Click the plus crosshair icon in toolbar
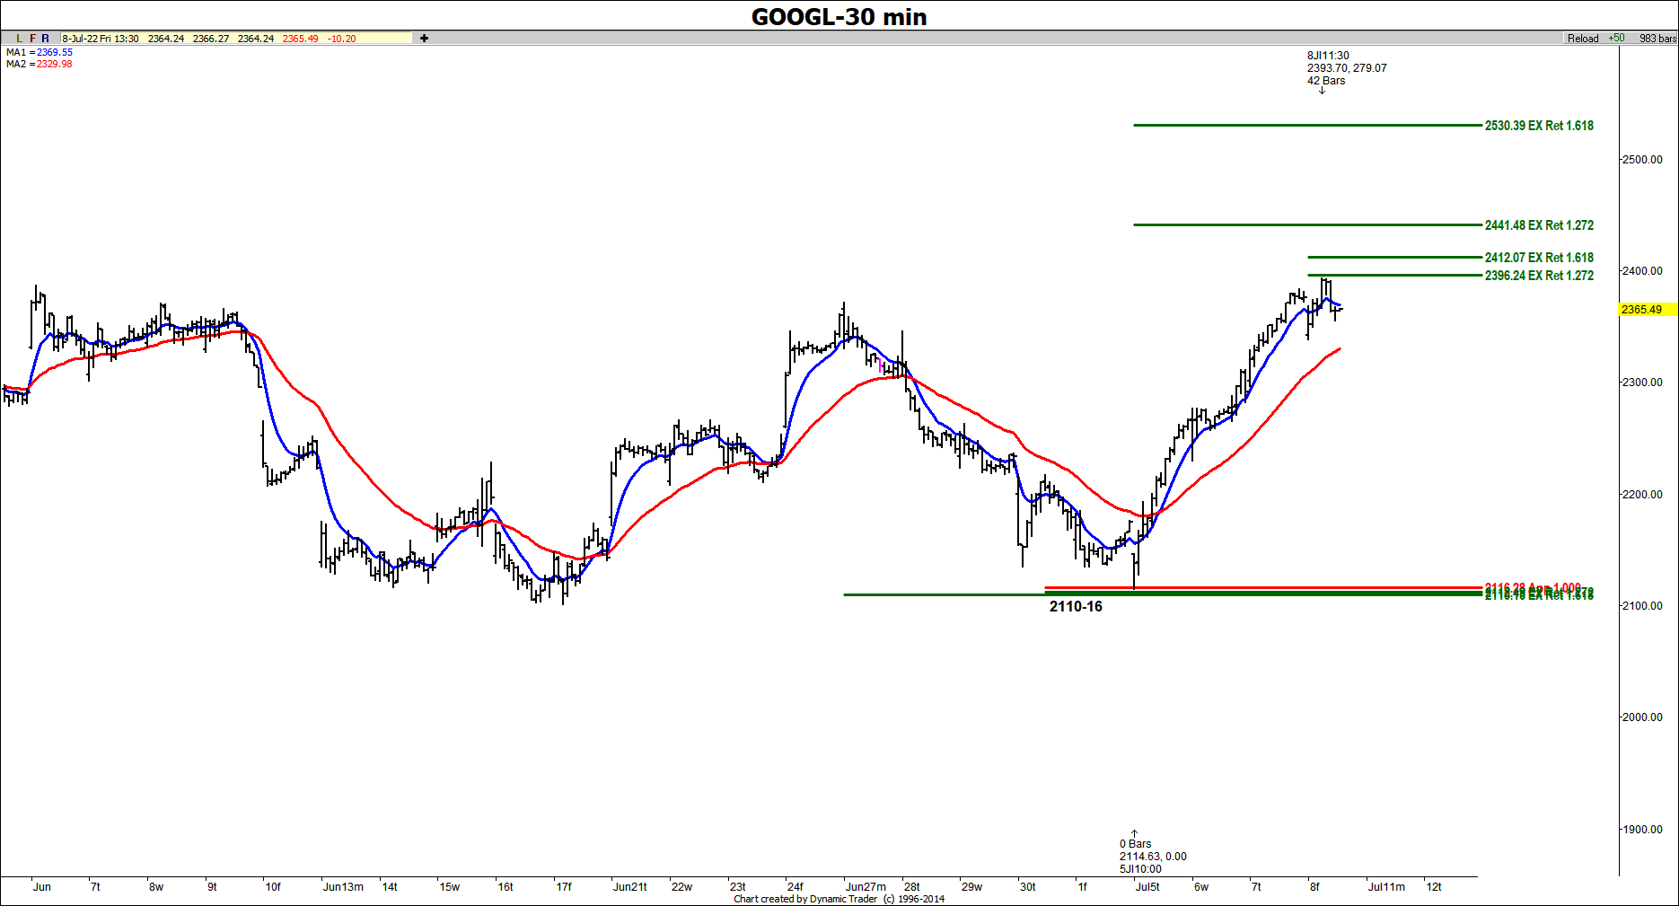This screenshot has width=1679, height=906. pyautogui.click(x=424, y=39)
